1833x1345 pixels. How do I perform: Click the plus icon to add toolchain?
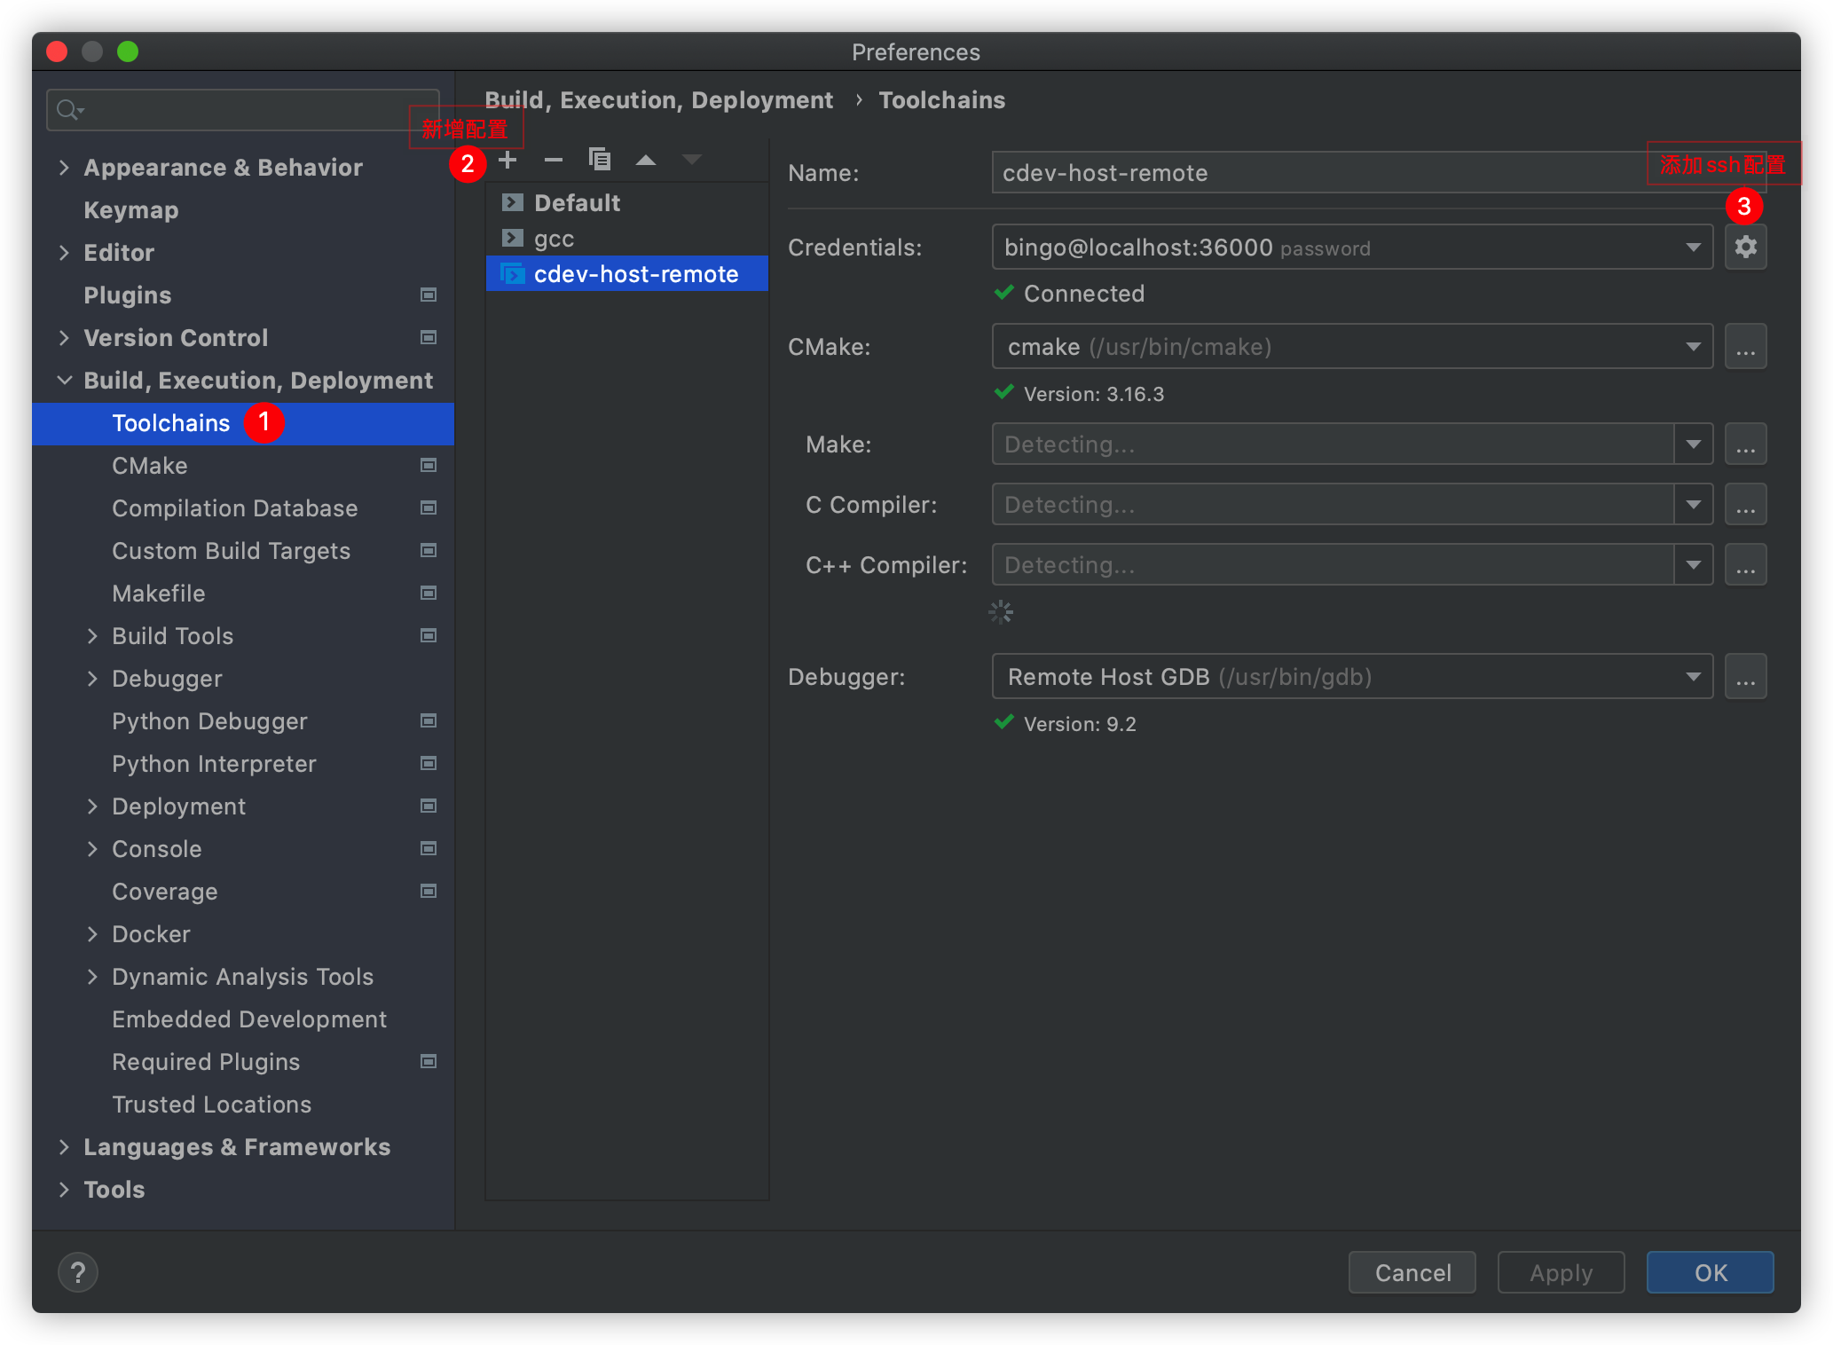click(x=507, y=161)
